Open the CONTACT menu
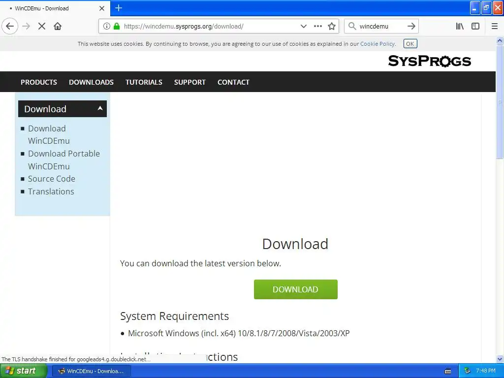The image size is (504, 378). tap(233, 82)
